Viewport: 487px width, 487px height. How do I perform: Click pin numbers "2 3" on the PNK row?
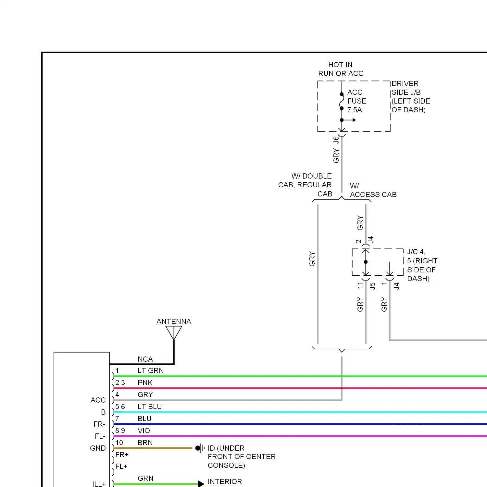pos(120,382)
